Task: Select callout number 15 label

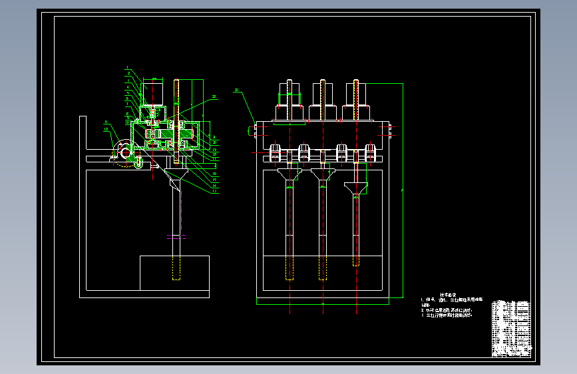Action: pos(214,180)
